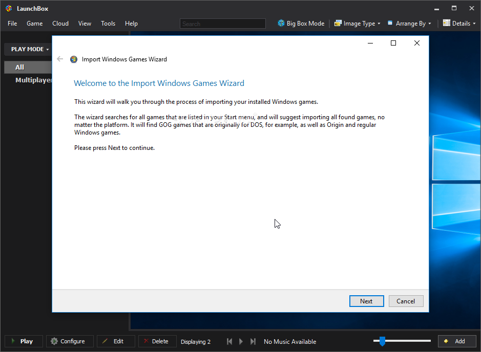The image size is (481, 352).
Task: Play the music track
Action: 241,341
